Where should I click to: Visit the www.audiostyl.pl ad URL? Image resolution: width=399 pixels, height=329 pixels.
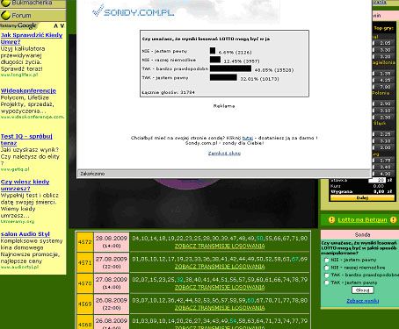coord(19,267)
